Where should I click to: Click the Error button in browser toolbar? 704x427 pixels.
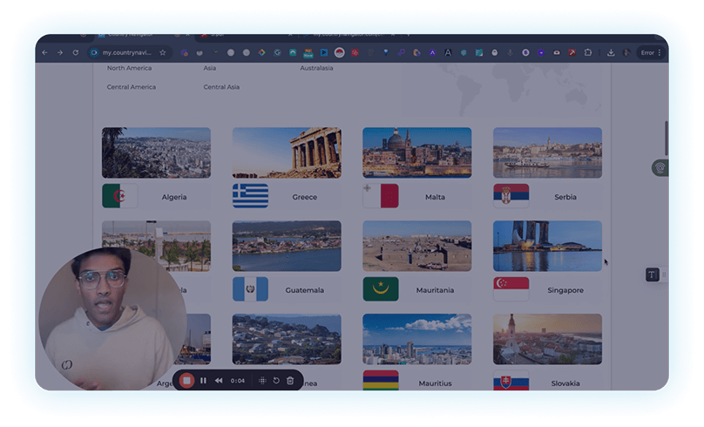tap(649, 52)
